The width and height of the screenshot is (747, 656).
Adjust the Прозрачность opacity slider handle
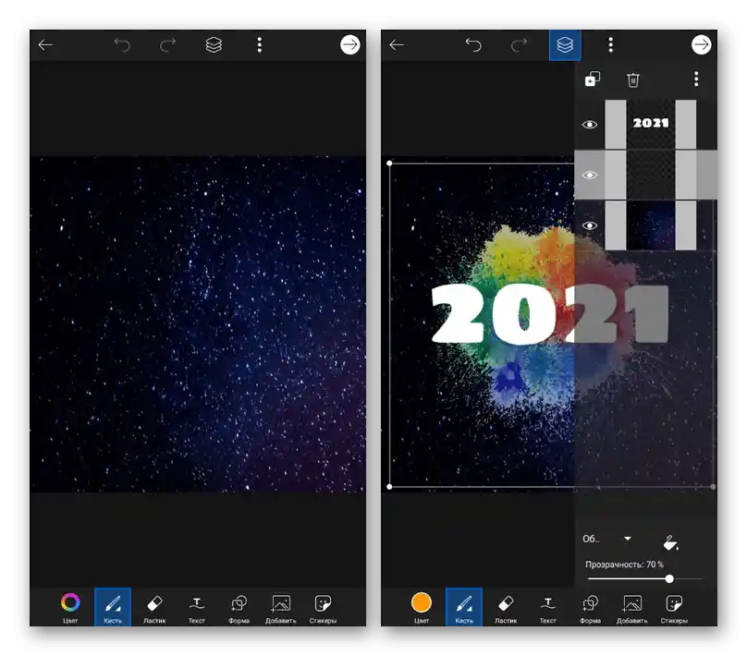click(x=669, y=579)
